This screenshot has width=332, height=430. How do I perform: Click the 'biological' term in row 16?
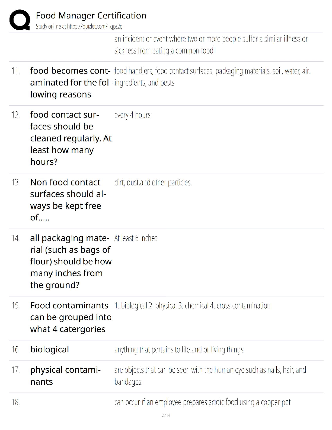point(50,349)
